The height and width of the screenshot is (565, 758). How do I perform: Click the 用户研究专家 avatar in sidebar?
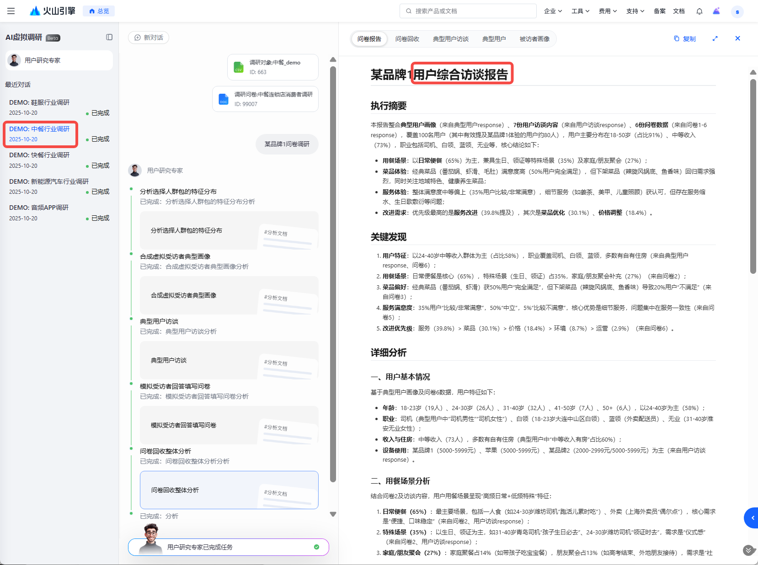(x=14, y=60)
